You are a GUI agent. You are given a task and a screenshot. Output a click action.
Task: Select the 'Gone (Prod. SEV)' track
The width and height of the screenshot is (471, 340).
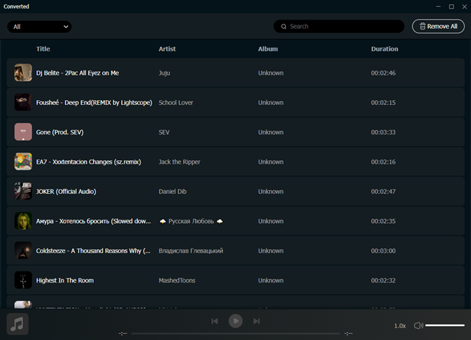[x=60, y=132]
